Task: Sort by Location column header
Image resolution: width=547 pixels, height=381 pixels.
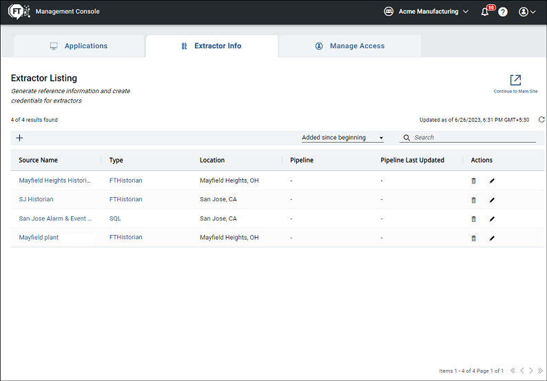Action: point(212,160)
